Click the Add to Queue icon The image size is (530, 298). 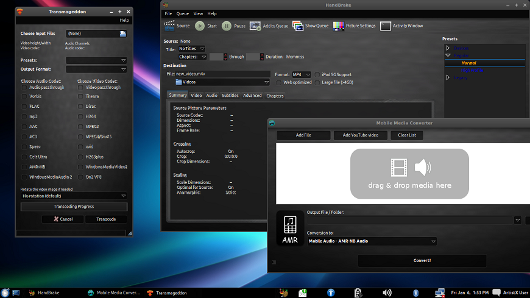[255, 26]
